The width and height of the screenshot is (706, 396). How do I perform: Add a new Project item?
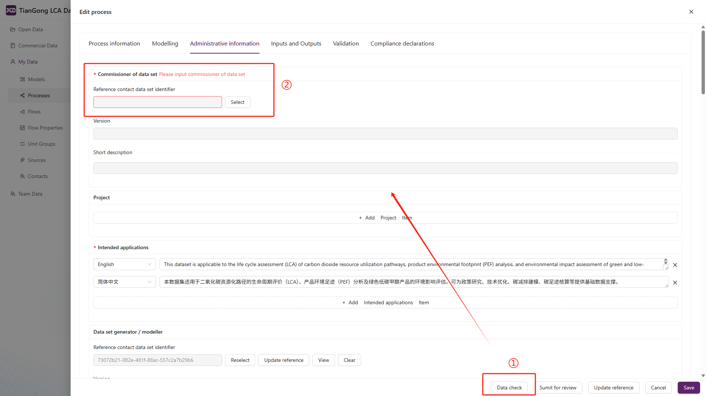coord(385,218)
